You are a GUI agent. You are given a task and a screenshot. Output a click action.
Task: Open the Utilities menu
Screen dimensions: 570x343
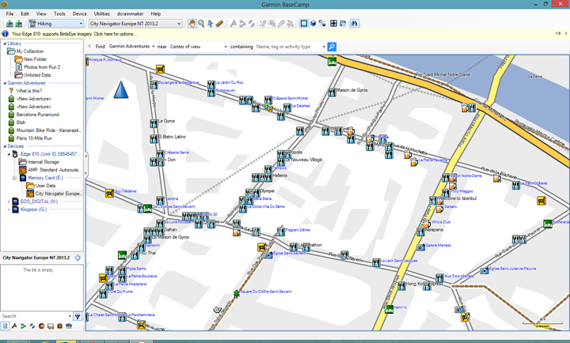[x=102, y=13]
